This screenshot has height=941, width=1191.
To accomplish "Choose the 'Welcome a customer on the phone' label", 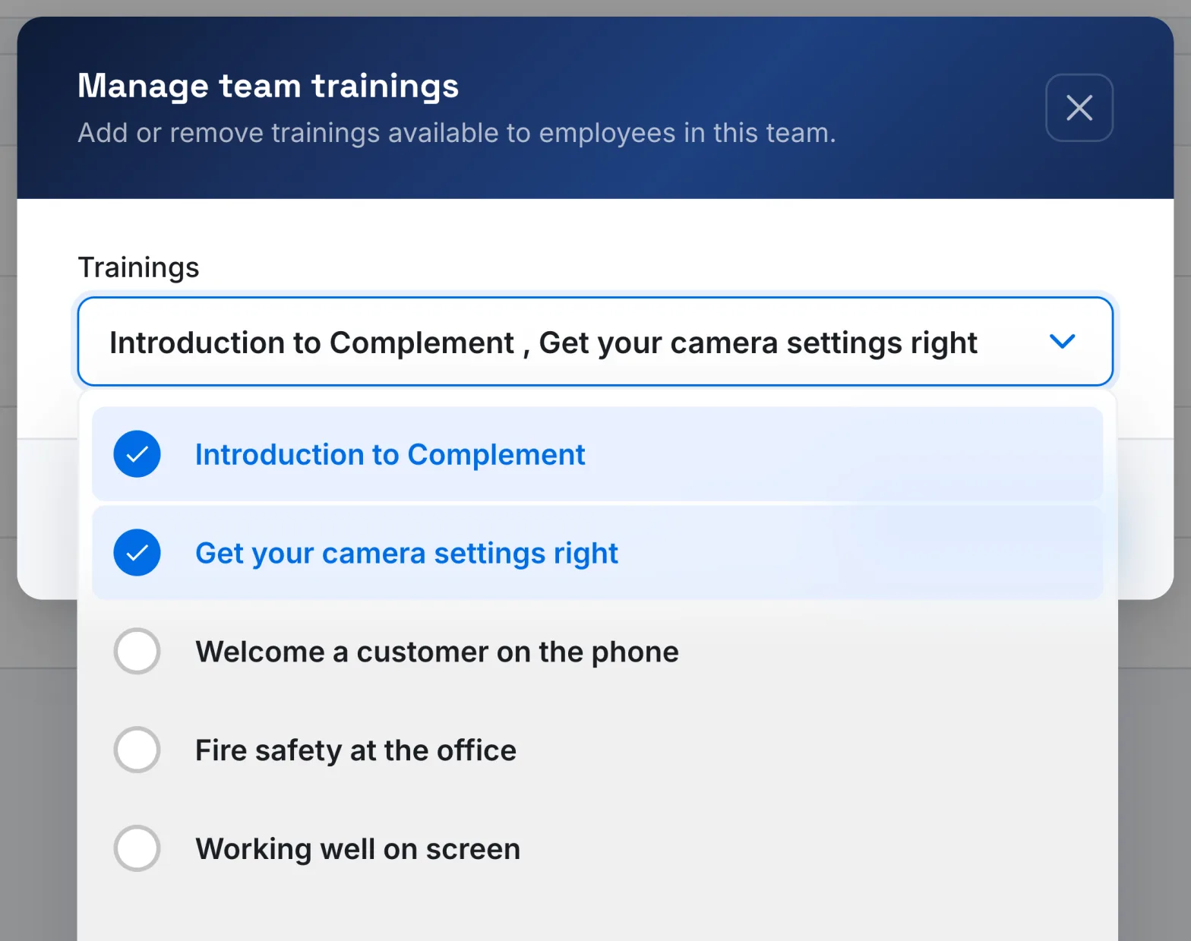I will click(x=437, y=652).
